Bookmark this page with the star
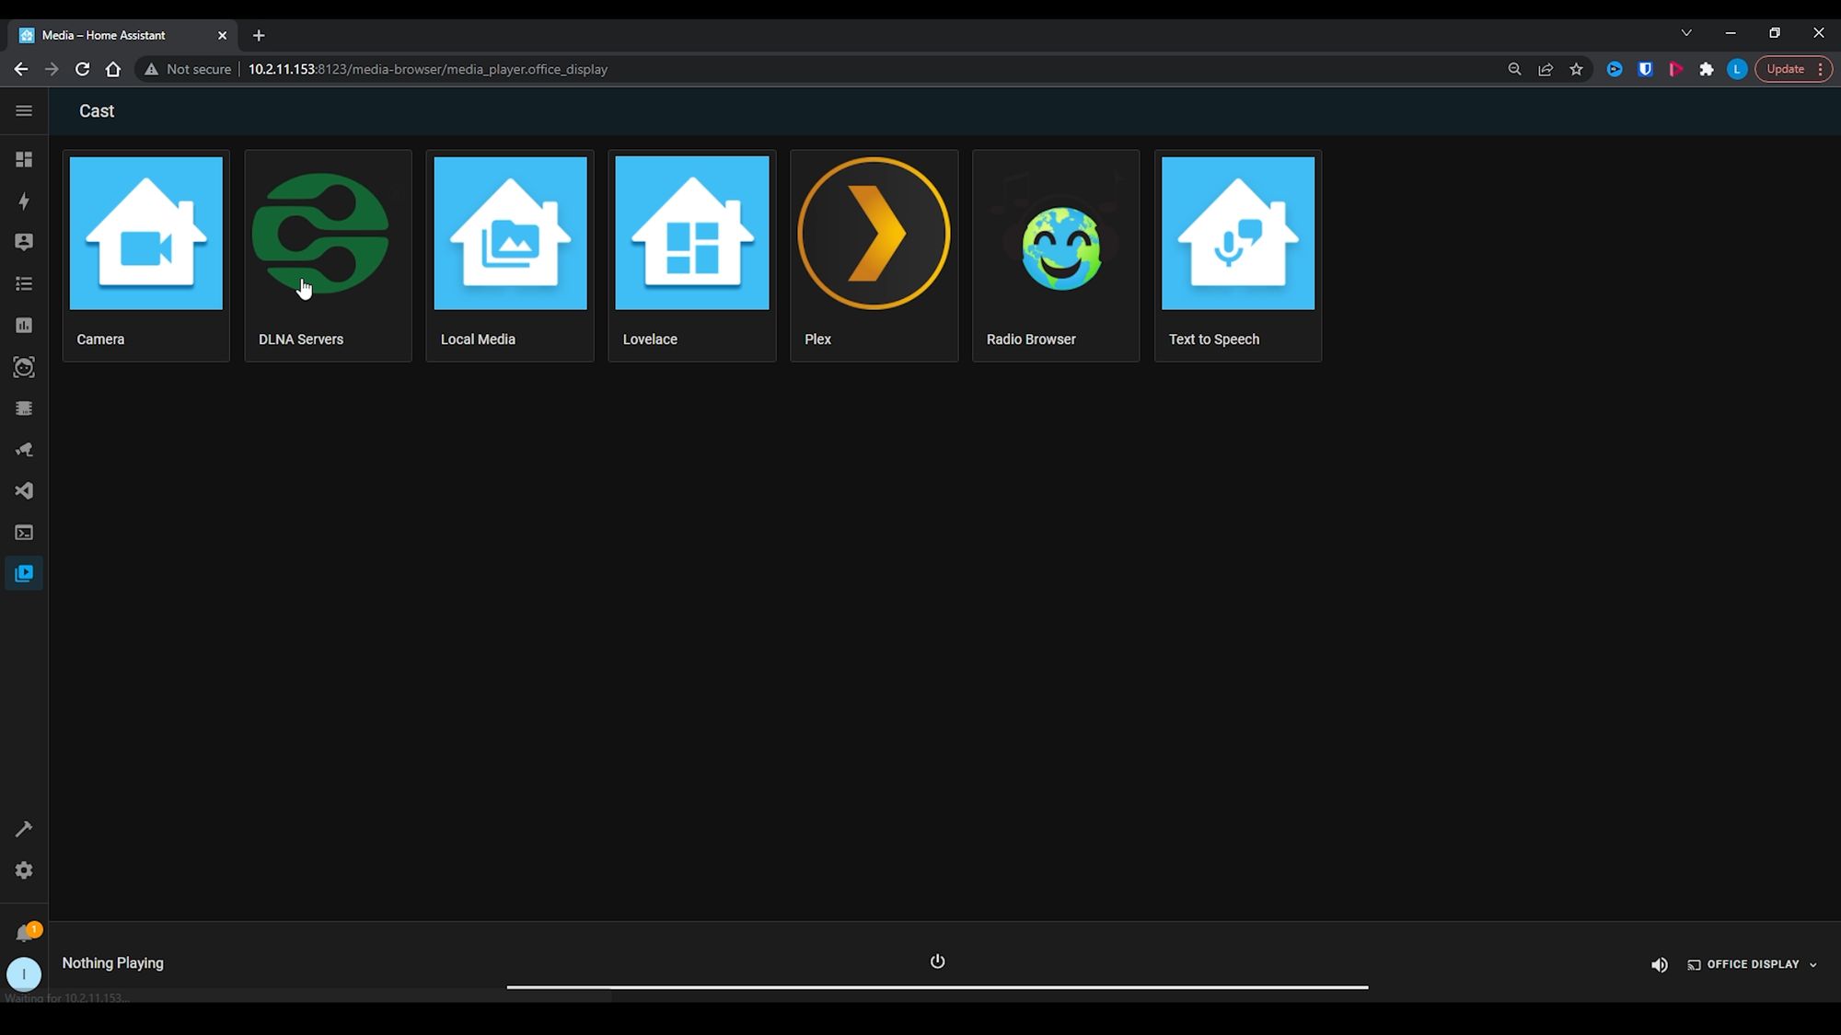This screenshot has height=1035, width=1841. pyautogui.click(x=1577, y=69)
